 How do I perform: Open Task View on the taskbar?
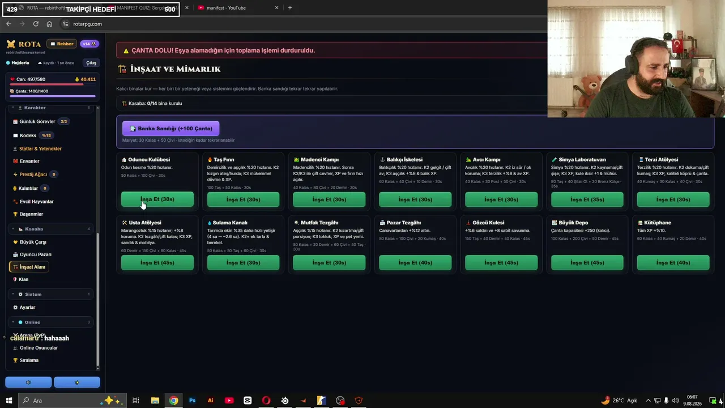[136, 401]
